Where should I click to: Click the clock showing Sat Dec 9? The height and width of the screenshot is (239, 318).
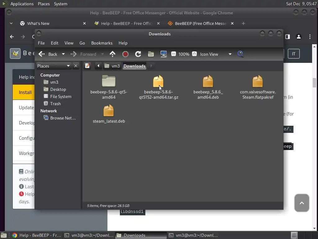tap(301, 4)
